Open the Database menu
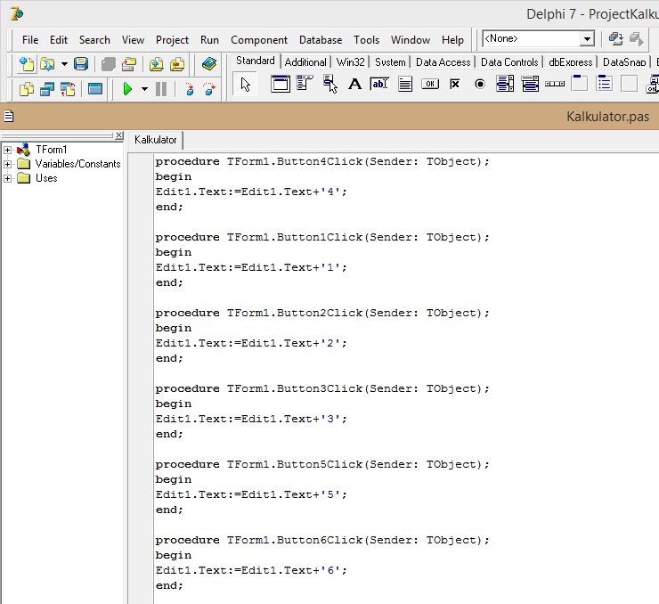Viewport: 659px width, 604px height. tap(321, 40)
